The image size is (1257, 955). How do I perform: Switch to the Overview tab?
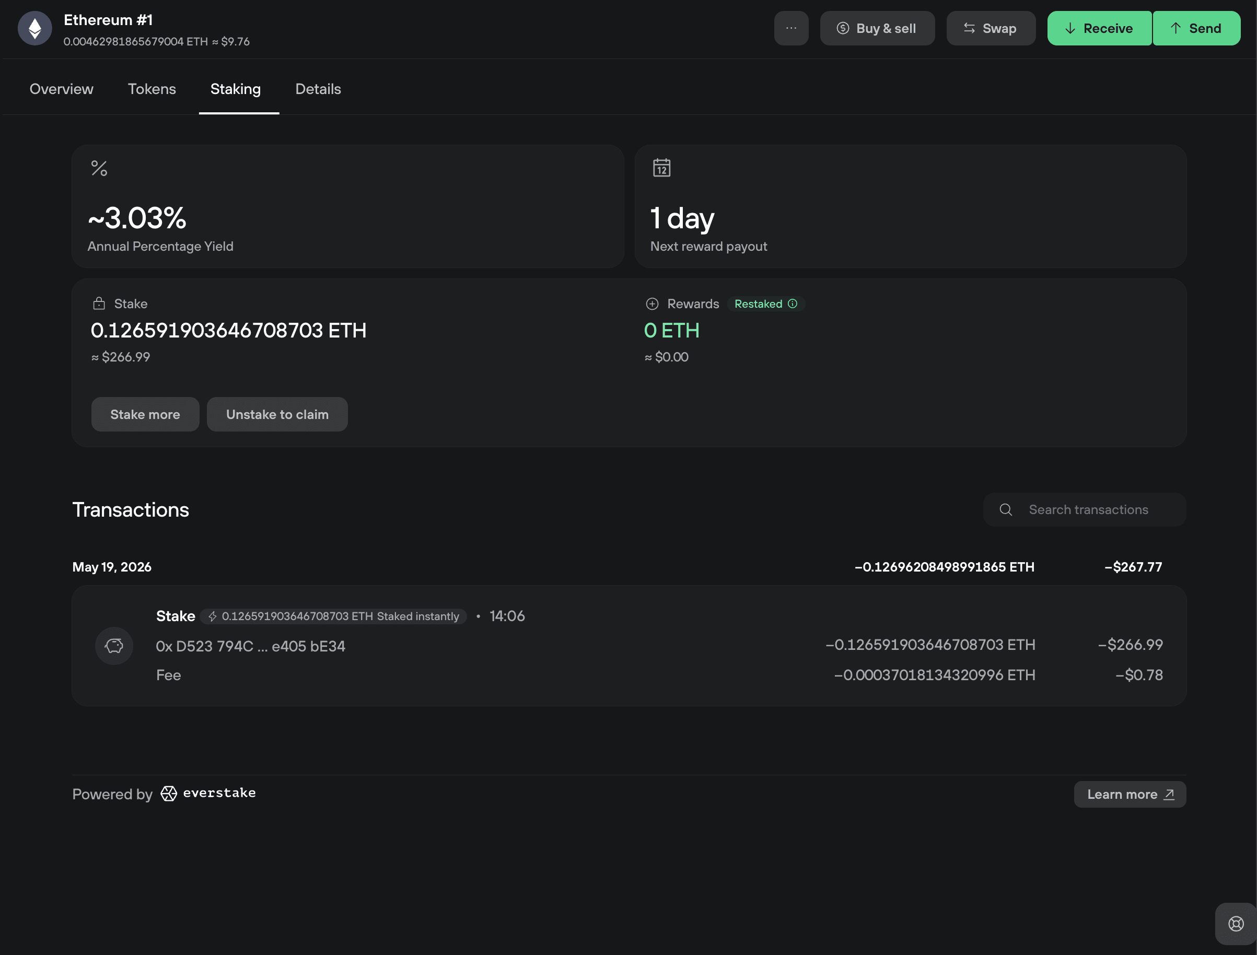(62, 89)
